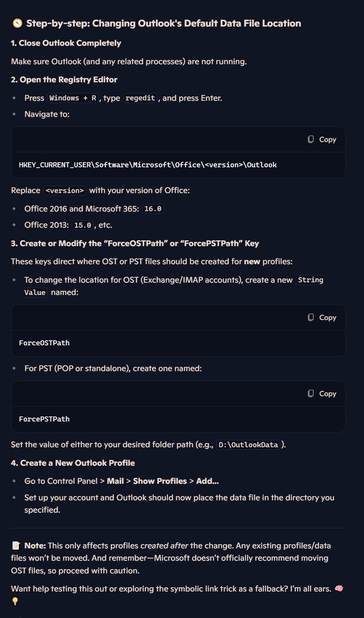
Task: Click the registry path code text
Action: (148, 165)
